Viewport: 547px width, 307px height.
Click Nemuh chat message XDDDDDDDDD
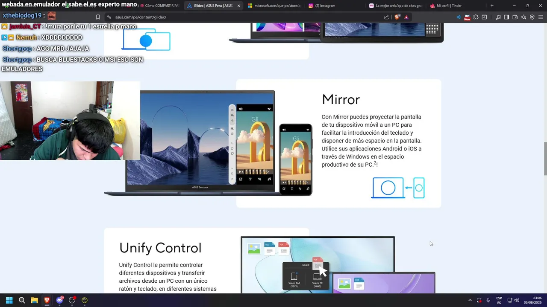click(x=62, y=38)
